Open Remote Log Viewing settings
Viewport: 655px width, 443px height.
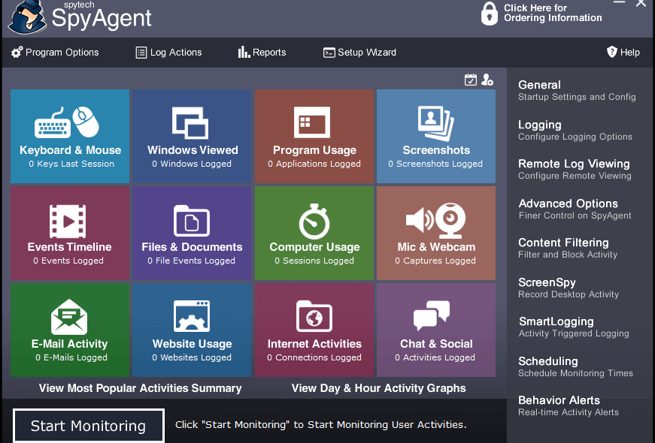(x=575, y=170)
